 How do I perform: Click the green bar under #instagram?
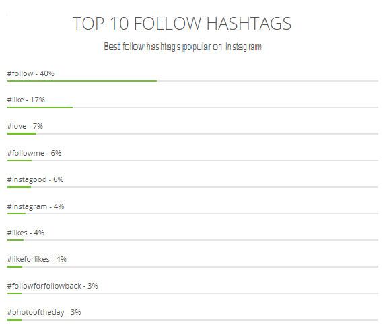point(16,214)
